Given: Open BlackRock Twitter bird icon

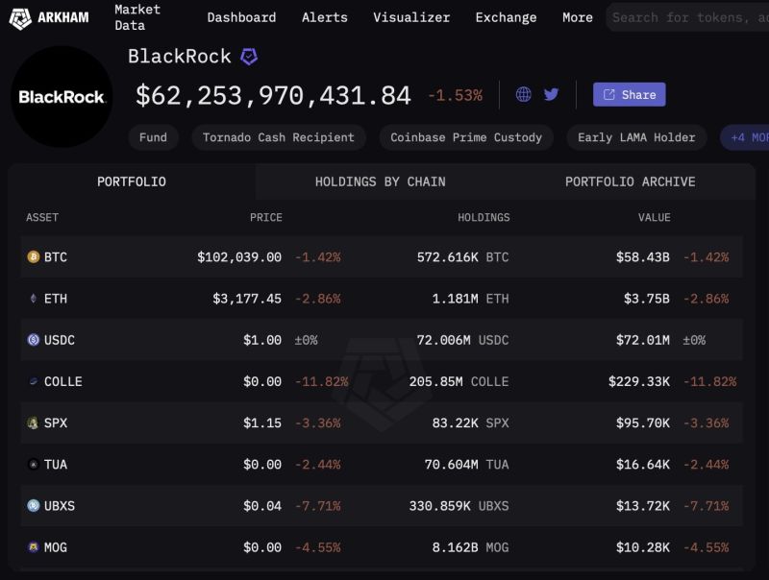Looking at the screenshot, I should [551, 94].
